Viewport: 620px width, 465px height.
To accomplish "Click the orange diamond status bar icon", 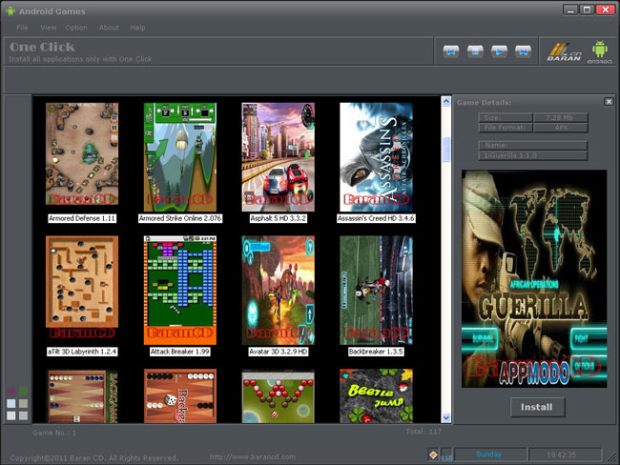I will click(433, 455).
